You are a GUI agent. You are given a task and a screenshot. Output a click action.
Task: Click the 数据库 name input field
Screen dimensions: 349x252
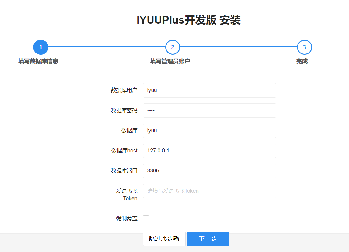[x=209, y=131]
